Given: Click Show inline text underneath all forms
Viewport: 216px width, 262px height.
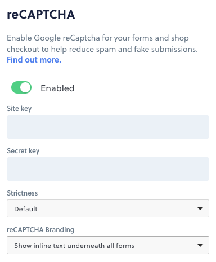Looking at the screenshot, I should click(x=74, y=246).
